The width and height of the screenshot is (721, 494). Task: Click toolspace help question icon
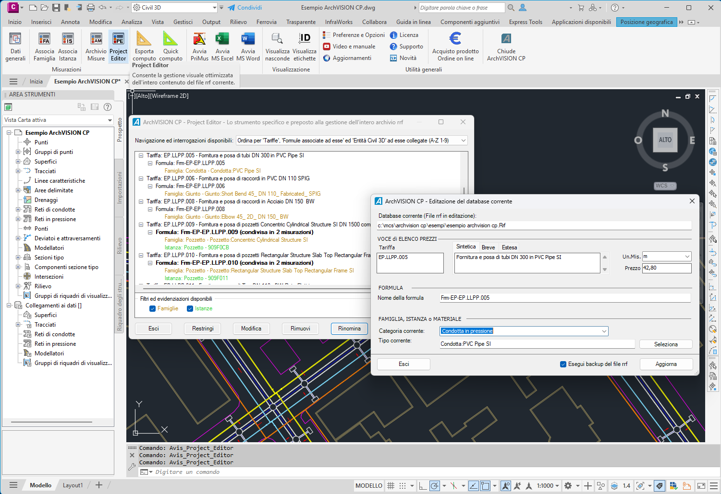pos(108,107)
